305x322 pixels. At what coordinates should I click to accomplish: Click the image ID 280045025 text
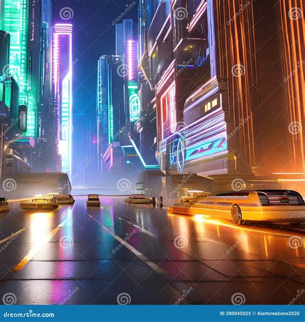tap(236, 314)
